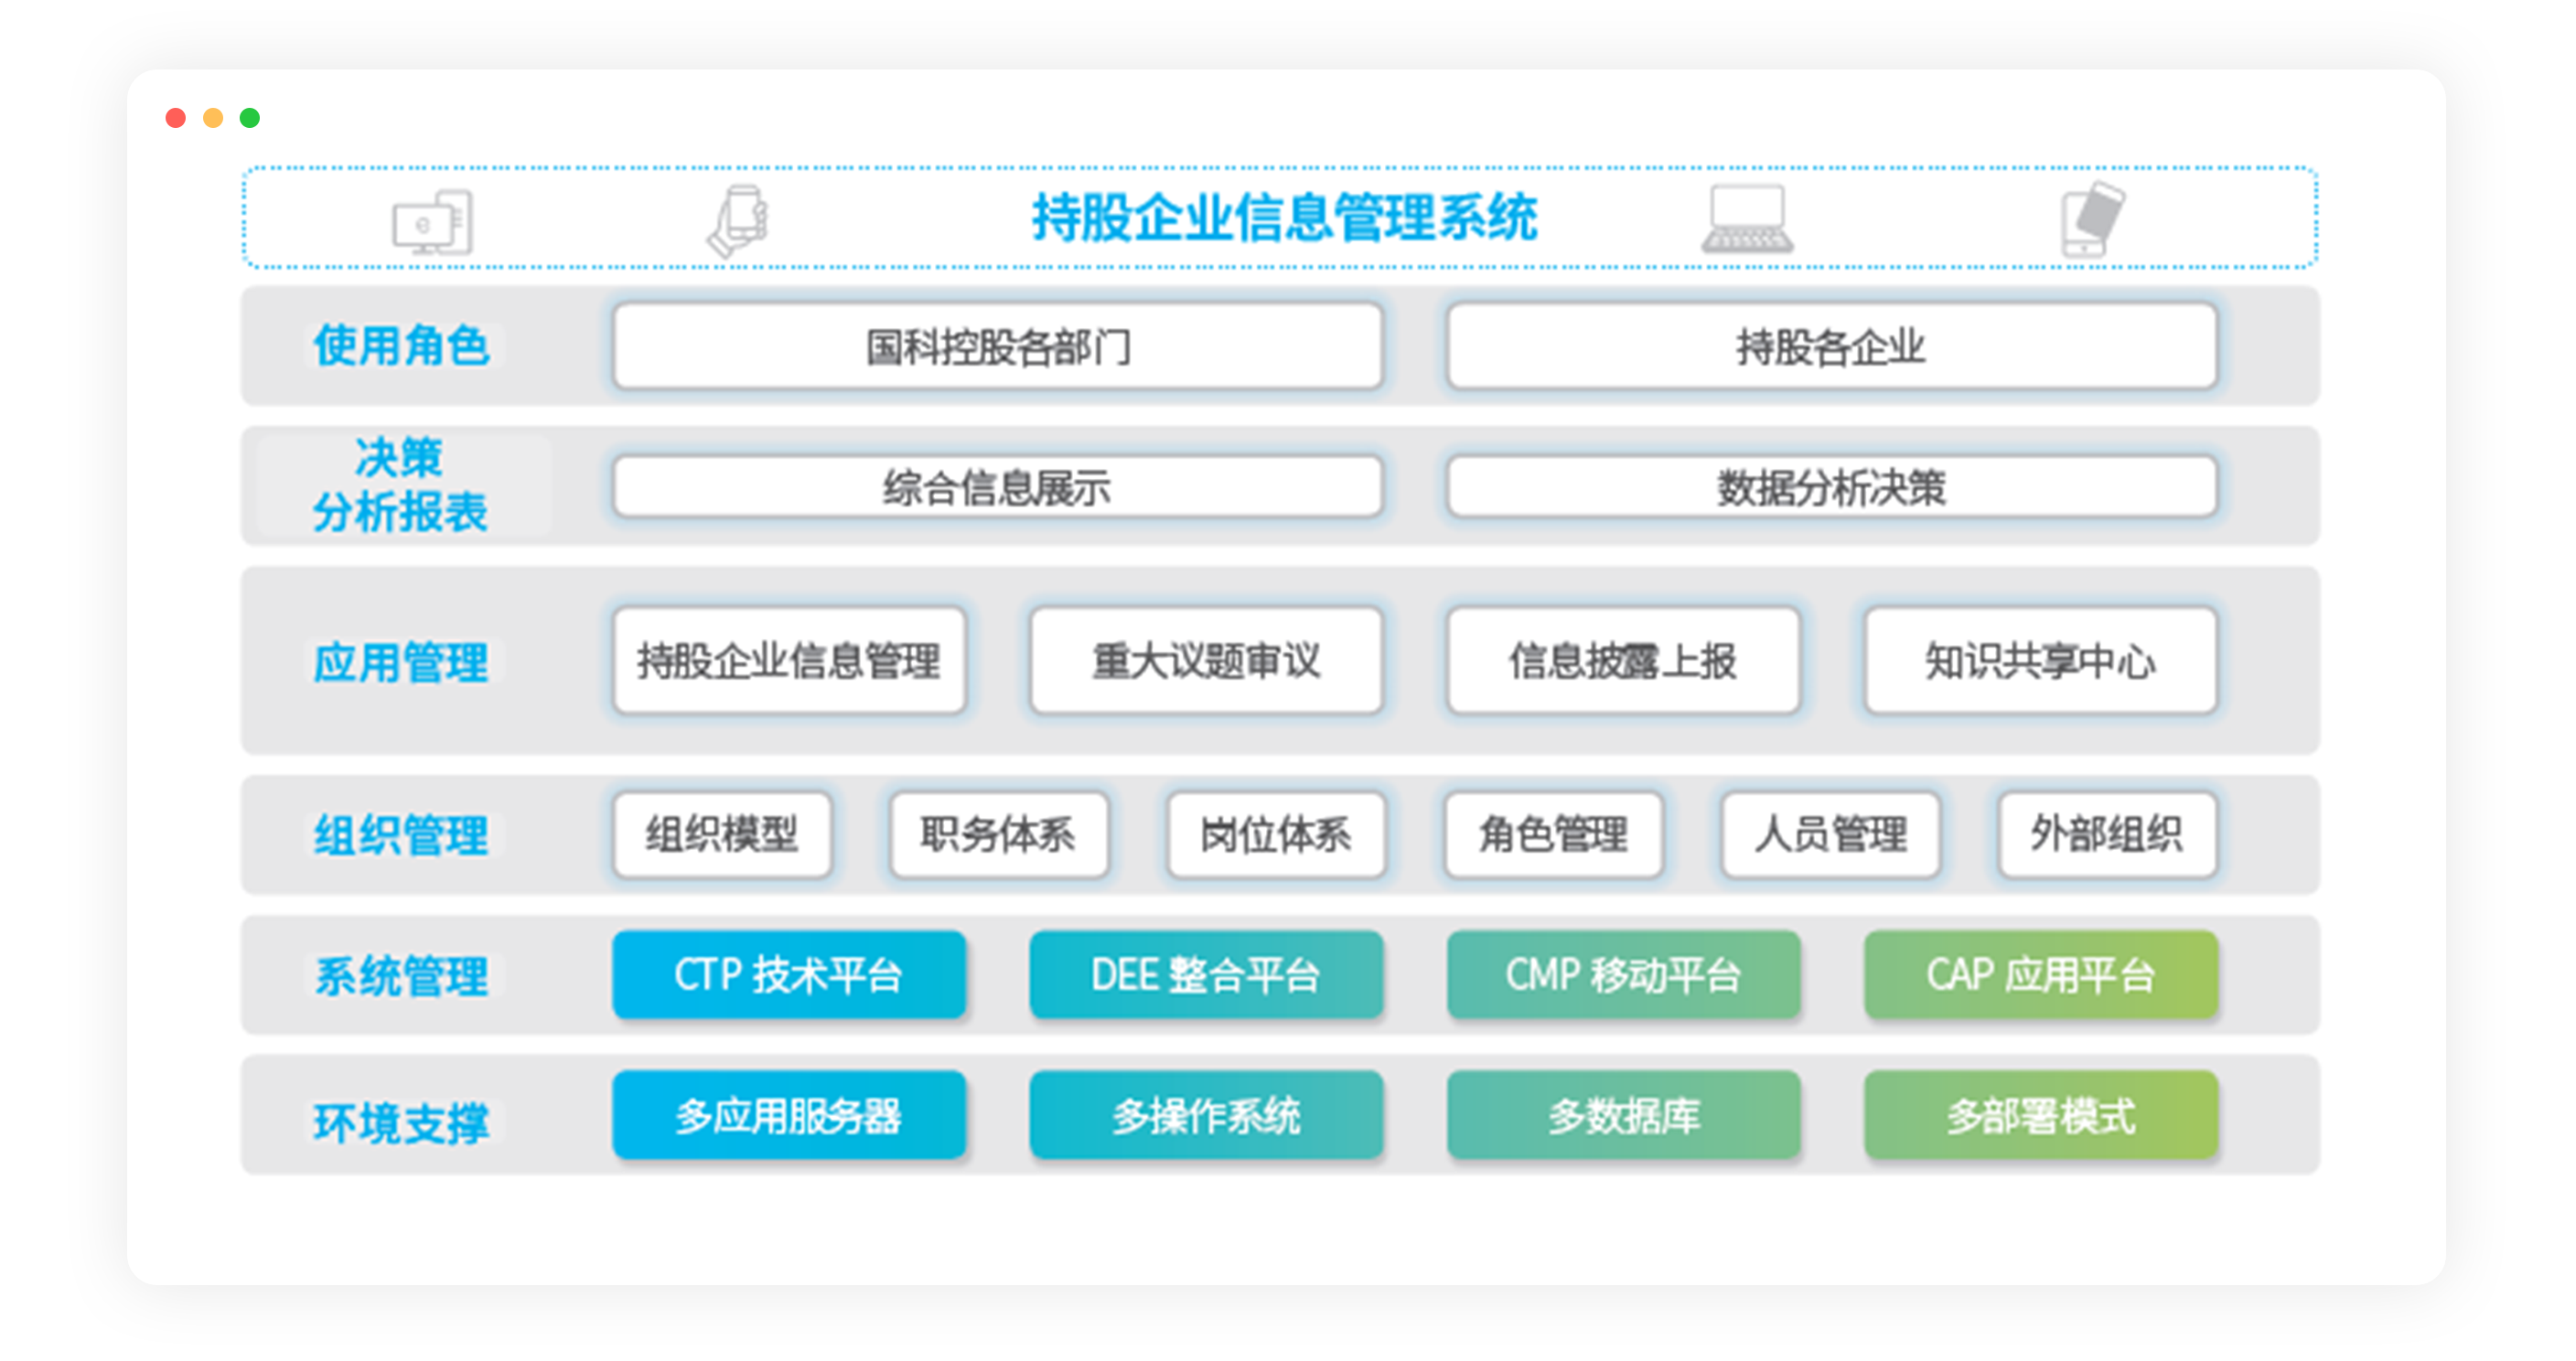Click the yellow window dot
Image resolution: width=2576 pixels, height=1361 pixels.
point(213,118)
